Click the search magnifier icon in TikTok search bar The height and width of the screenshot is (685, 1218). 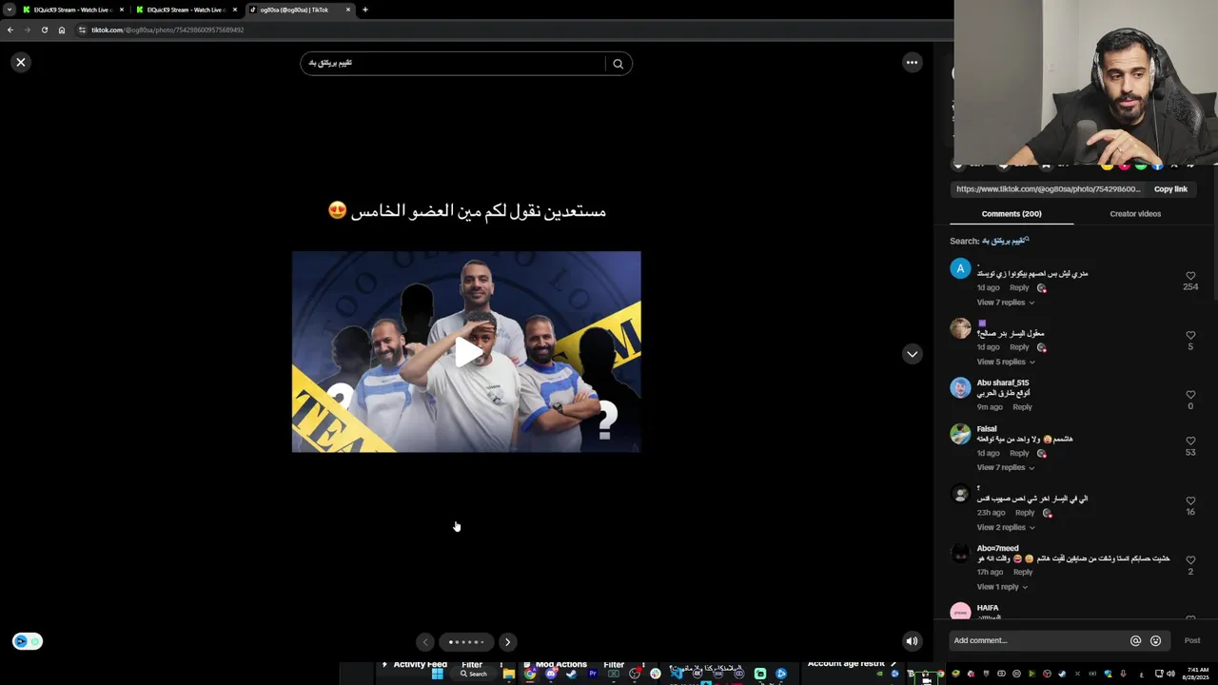[x=618, y=64]
